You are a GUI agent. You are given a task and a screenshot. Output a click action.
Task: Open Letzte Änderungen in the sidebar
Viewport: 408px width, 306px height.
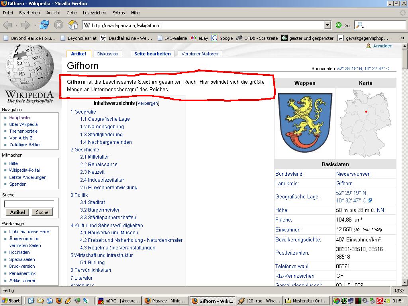(28, 177)
